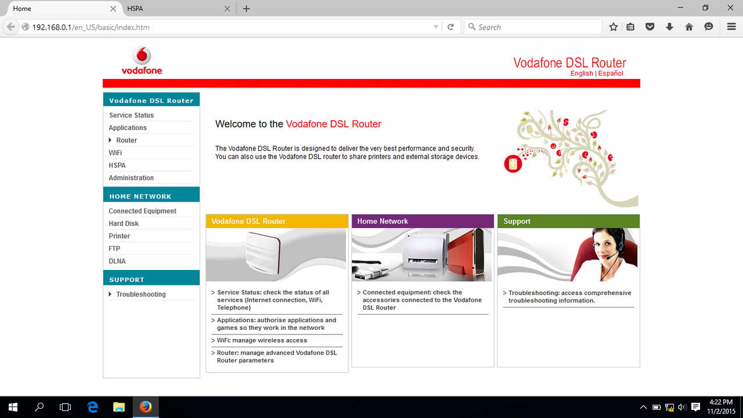Image resolution: width=743 pixels, height=418 pixels.
Task: Click the Vodafone logo
Action: point(142,61)
